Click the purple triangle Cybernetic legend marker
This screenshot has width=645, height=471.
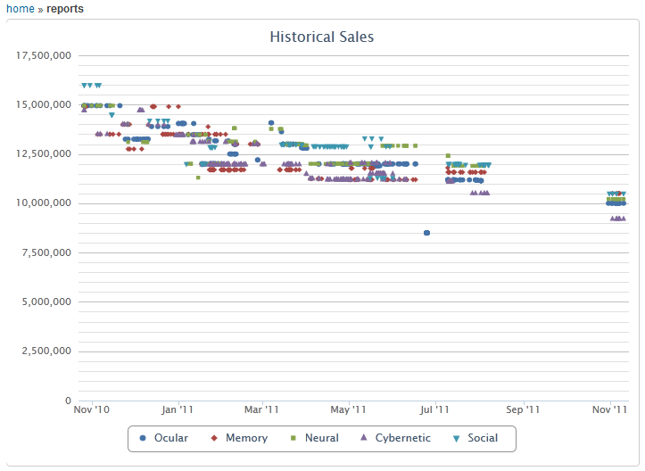[364, 438]
